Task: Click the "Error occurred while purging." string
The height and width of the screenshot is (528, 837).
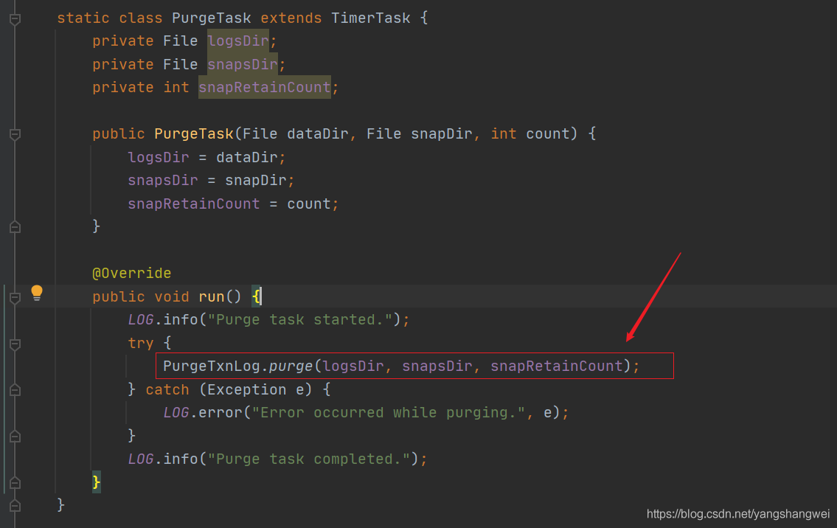Action: (389, 412)
